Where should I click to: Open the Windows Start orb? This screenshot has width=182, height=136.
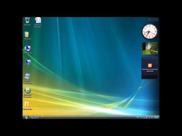(x=26, y=117)
